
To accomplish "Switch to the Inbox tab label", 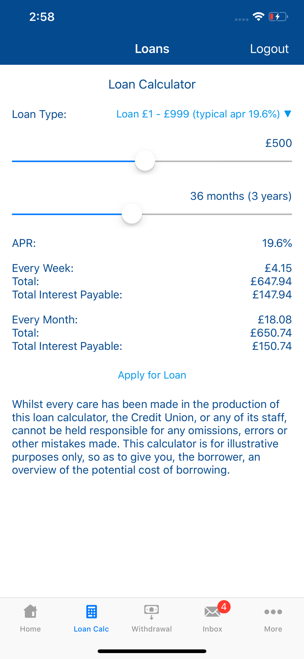I will pyautogui.click(x=212, y=629).
